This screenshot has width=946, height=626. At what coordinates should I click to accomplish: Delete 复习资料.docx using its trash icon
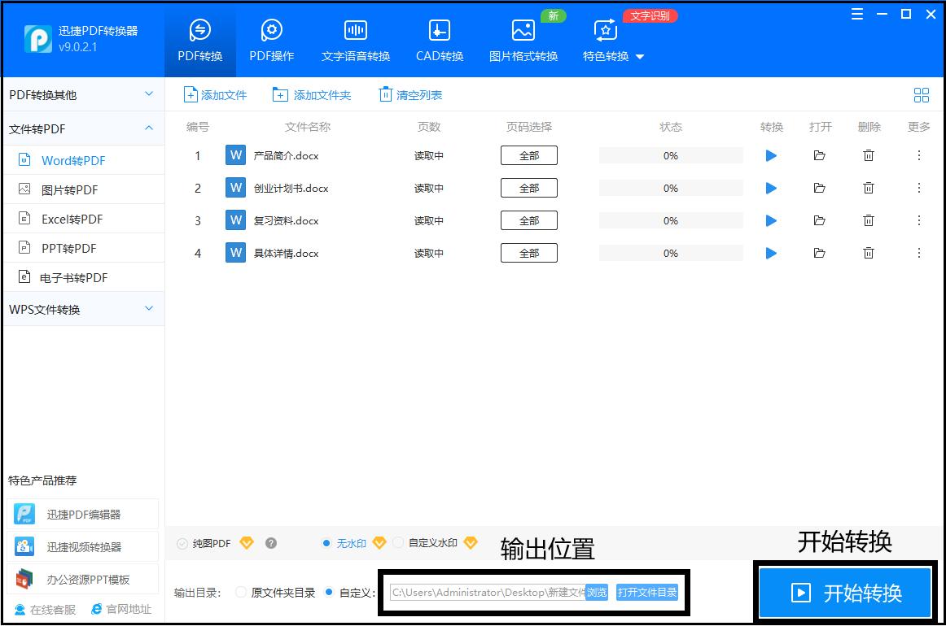(868, 220)
